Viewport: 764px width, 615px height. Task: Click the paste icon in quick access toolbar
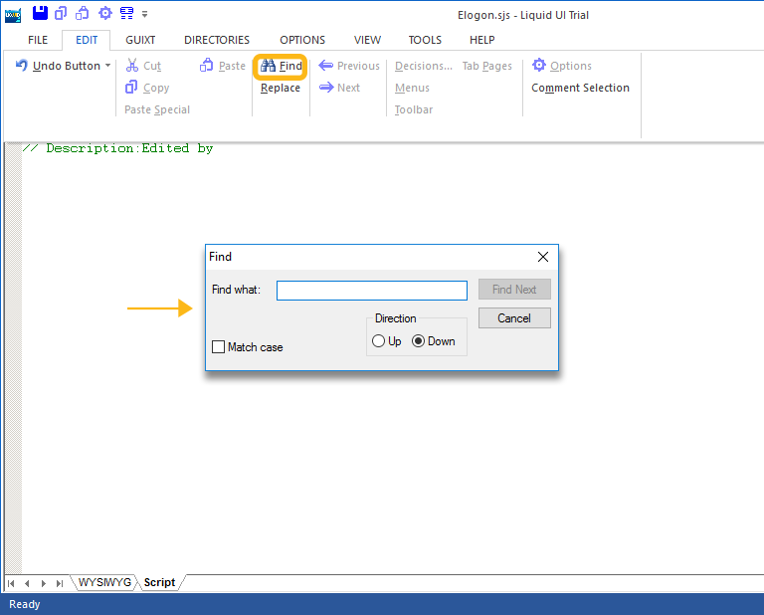point(83,13)
